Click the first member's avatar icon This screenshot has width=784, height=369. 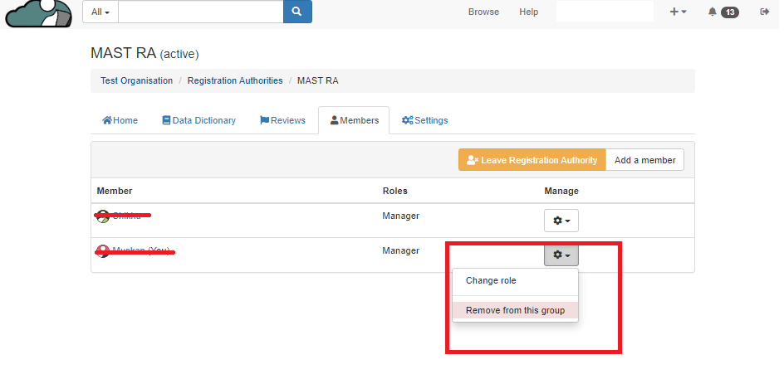click(103, 216)
